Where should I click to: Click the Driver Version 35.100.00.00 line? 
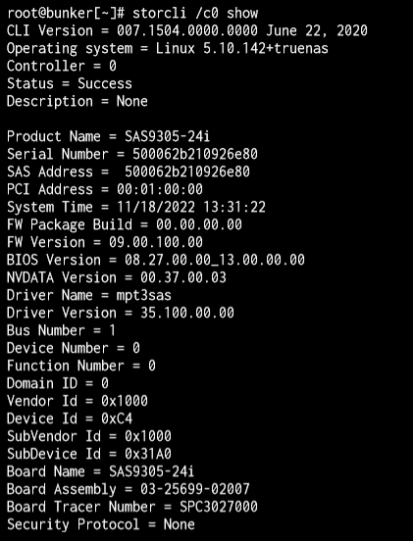[x=121, y=313]
